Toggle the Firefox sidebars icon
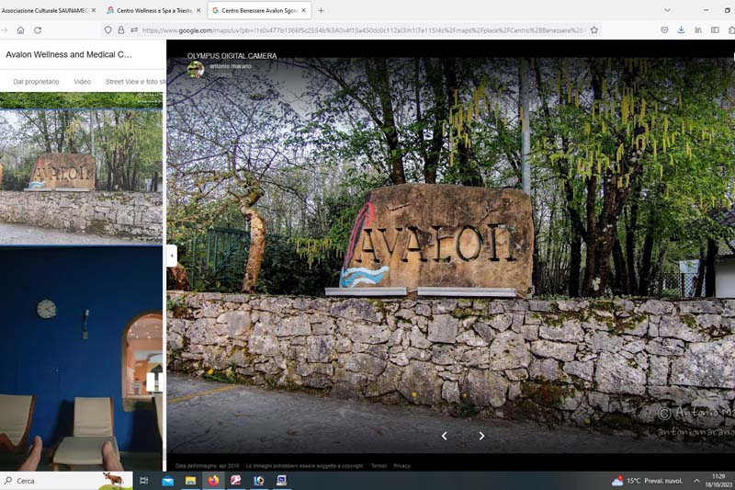The width and height of the screenshot is (735, 490). tap(715, 30)
